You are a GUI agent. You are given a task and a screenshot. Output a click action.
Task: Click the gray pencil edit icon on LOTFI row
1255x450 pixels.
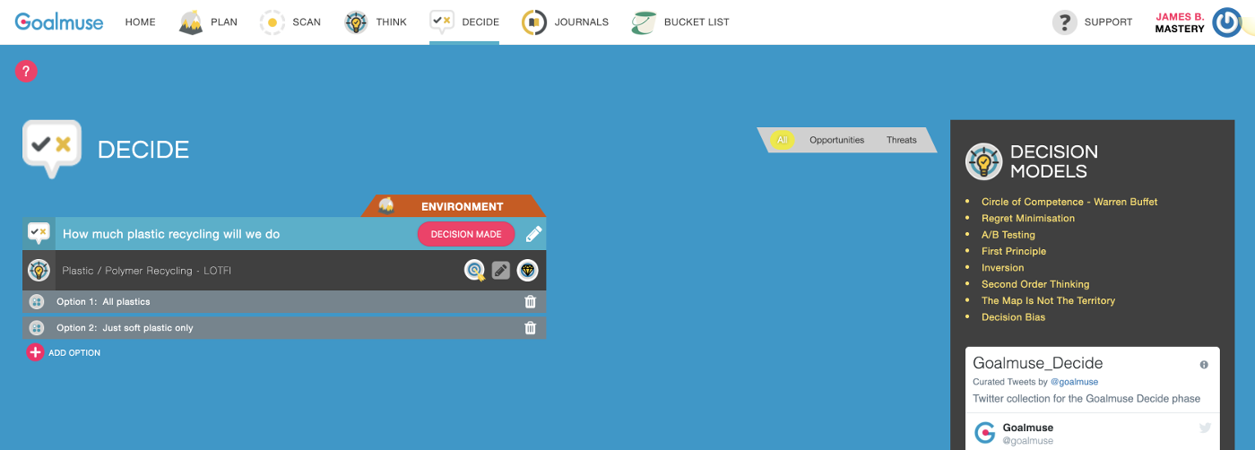click(x=501, y=270)
